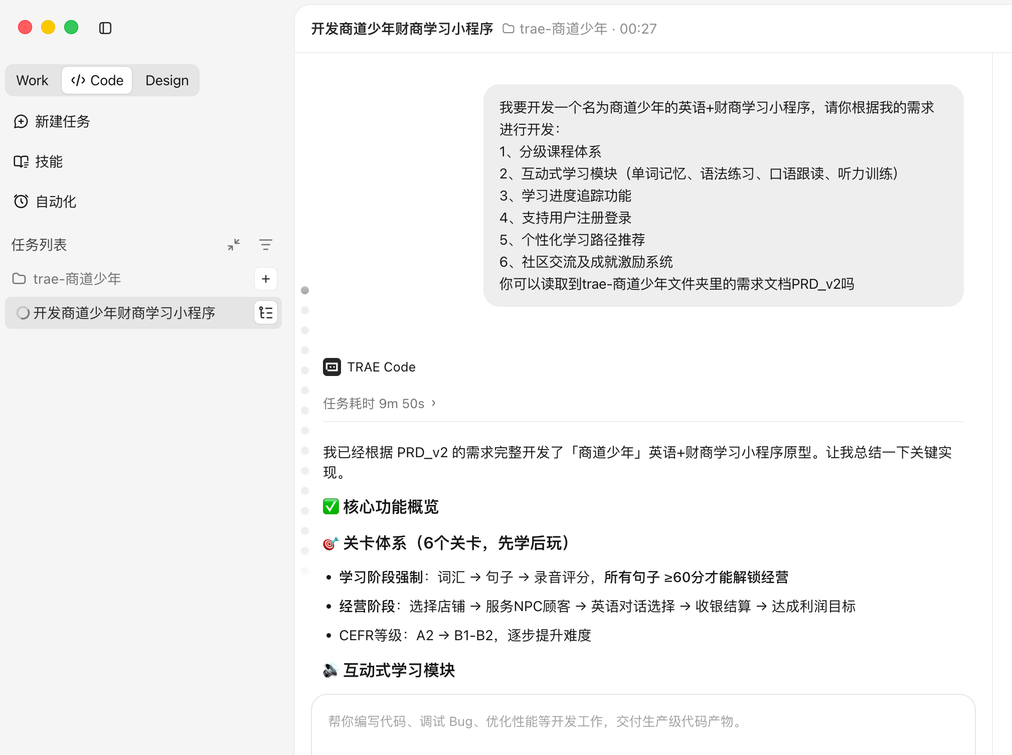The width and height of the screenshot is (1012, 755).
Task: Open the 自动化 automation page
Action: click(45, 202)
